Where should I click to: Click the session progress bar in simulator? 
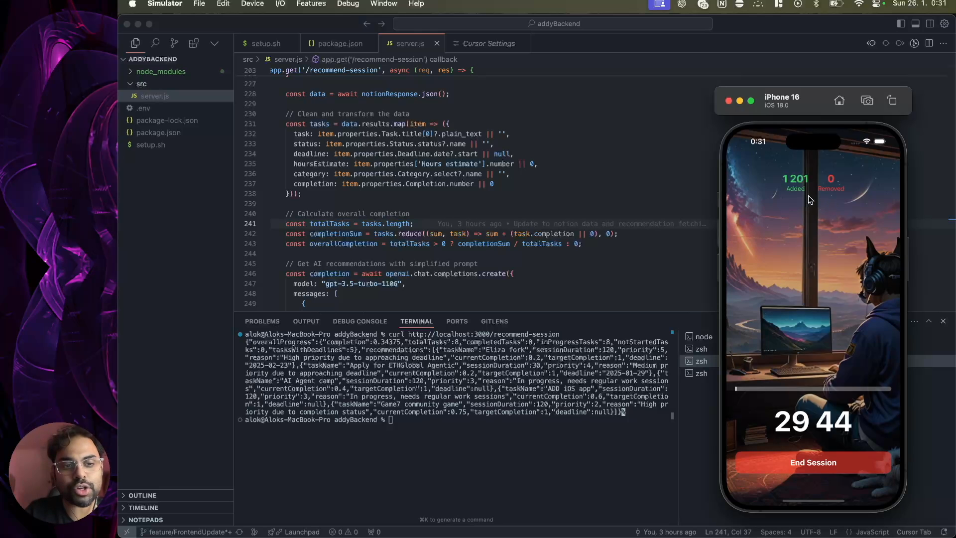(813, 389)
